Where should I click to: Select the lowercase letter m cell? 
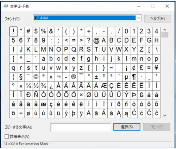134,59
